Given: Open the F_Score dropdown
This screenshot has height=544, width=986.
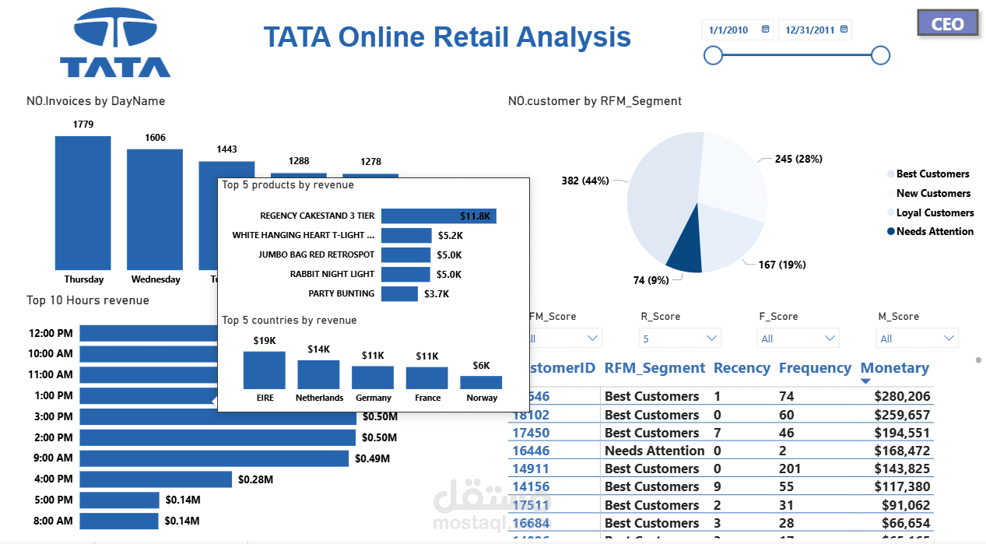Looking at the screenshot, I should (798, 338).
